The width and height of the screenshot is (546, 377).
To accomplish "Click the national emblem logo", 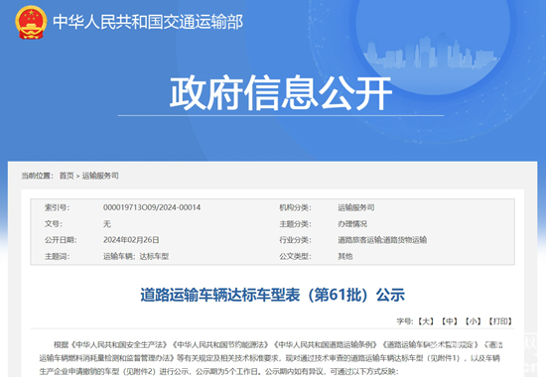I will coord(31,22).
